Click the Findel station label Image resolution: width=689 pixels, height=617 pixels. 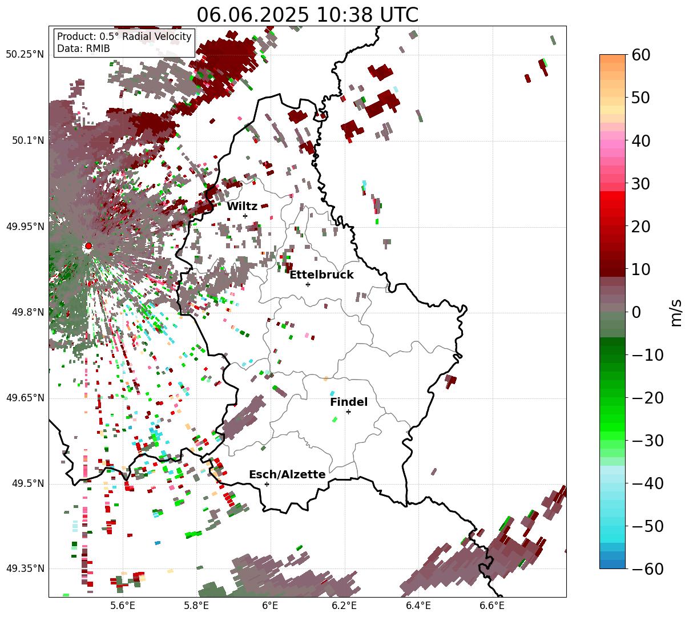[349, 402]
